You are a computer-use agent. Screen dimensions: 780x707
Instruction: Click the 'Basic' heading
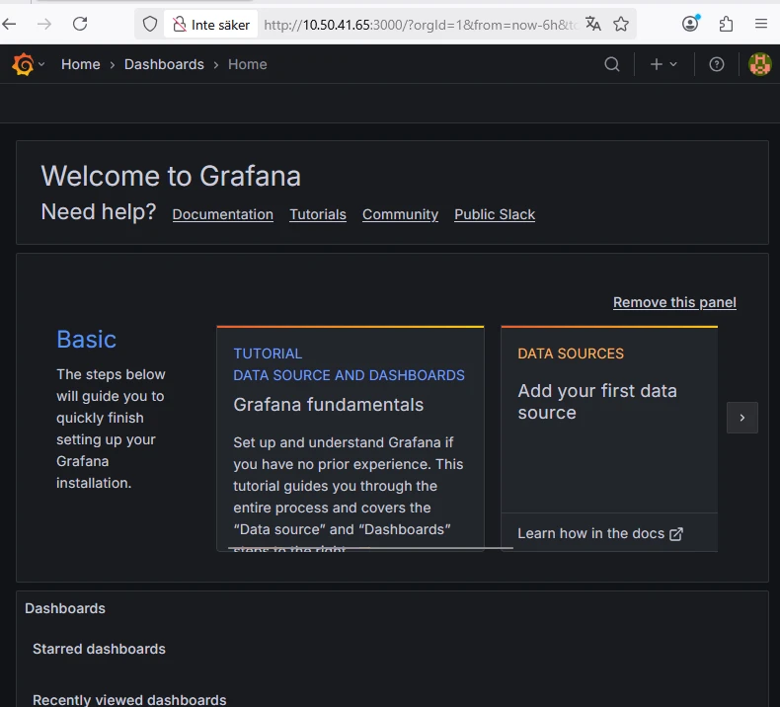tap(86, 340)
